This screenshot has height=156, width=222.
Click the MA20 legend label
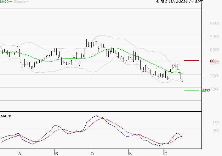point(4,2)
